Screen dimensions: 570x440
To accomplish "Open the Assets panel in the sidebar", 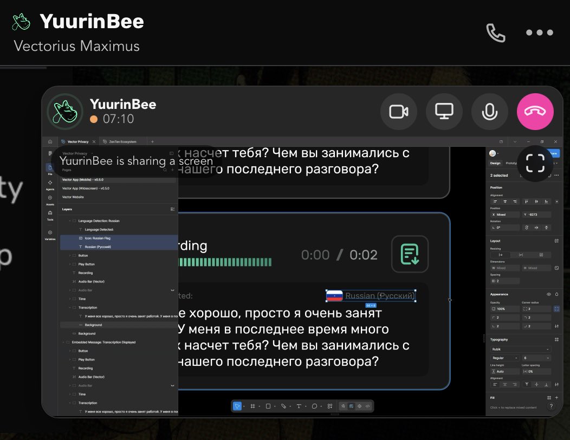I will coord(50,200).
